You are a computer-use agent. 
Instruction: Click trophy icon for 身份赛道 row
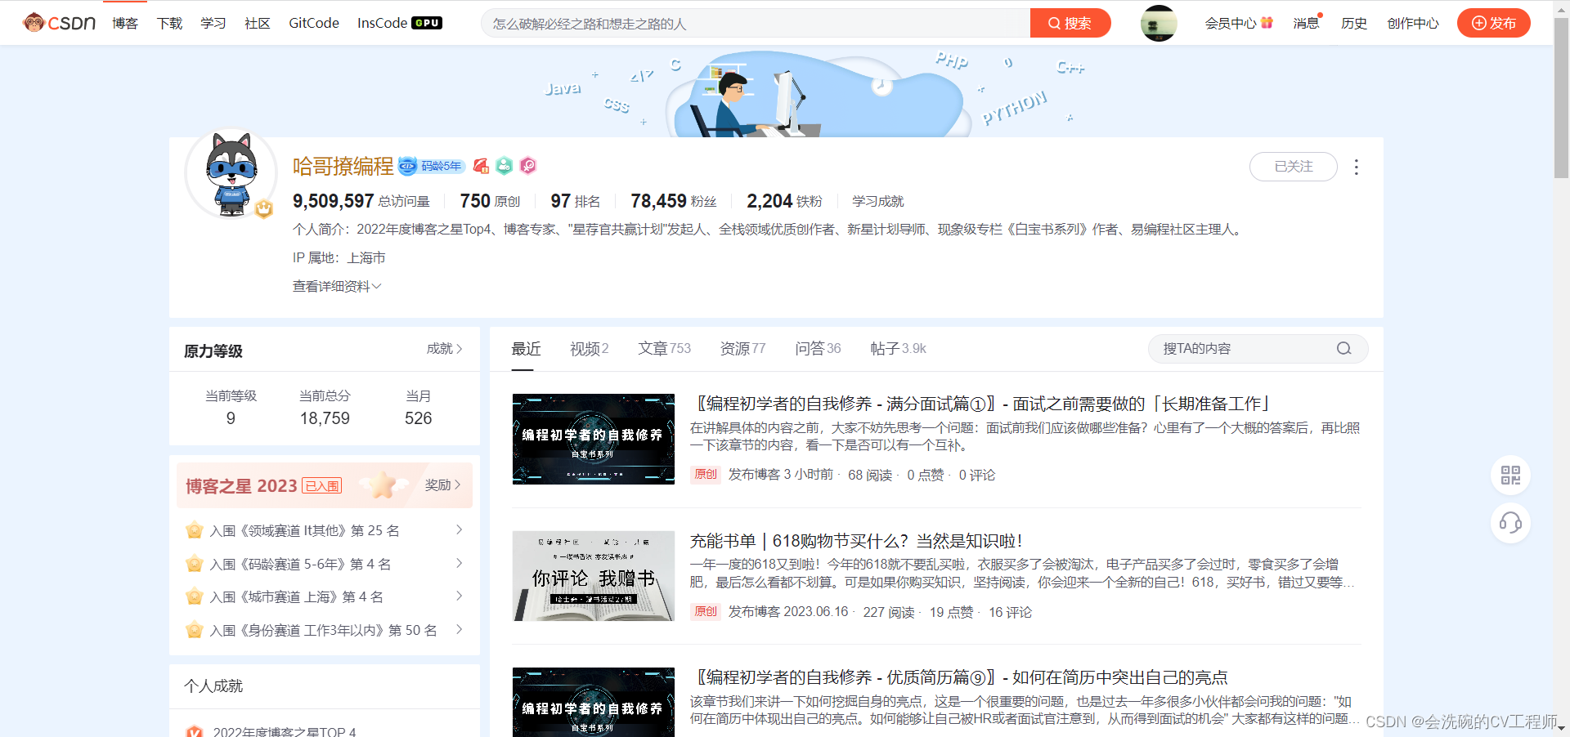coord(195,630)
